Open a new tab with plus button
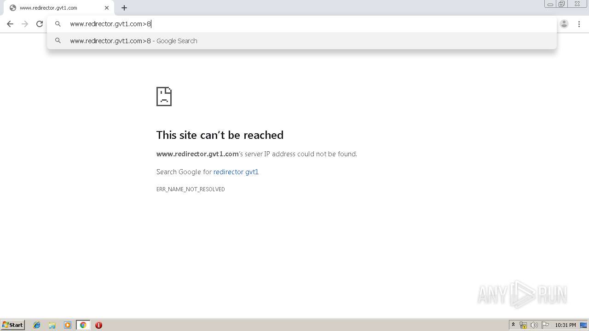The height and width of the screenshot is (331, 589). (124, 8)
